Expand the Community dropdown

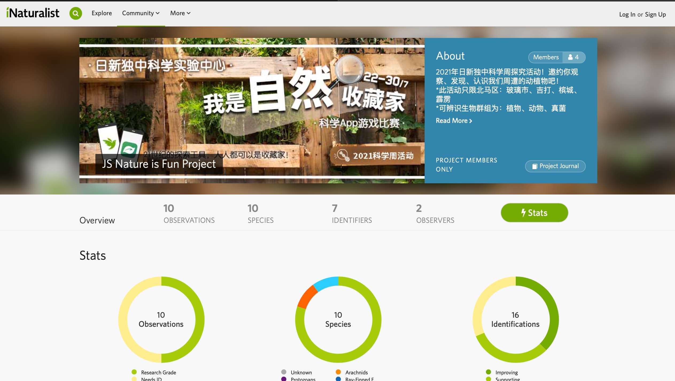pos(141,13)
